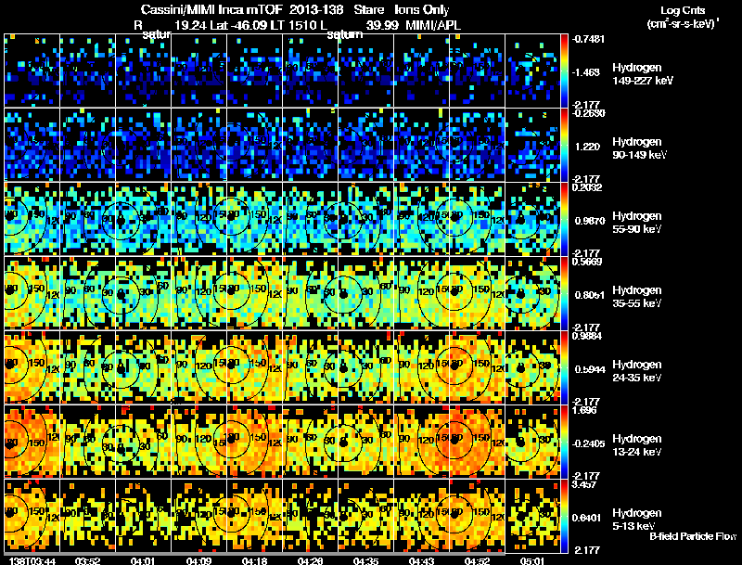The image size is (742, 565).
Task: Open the 13-24 keV image panel at 03:52
Action: pyautogui.click(x=87, y=442)
